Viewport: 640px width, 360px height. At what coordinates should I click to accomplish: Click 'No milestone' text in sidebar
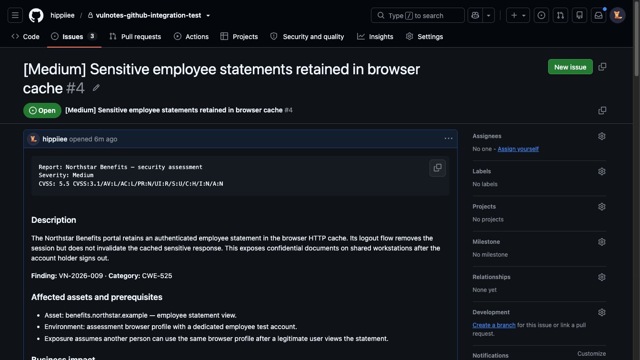[490, 255]
